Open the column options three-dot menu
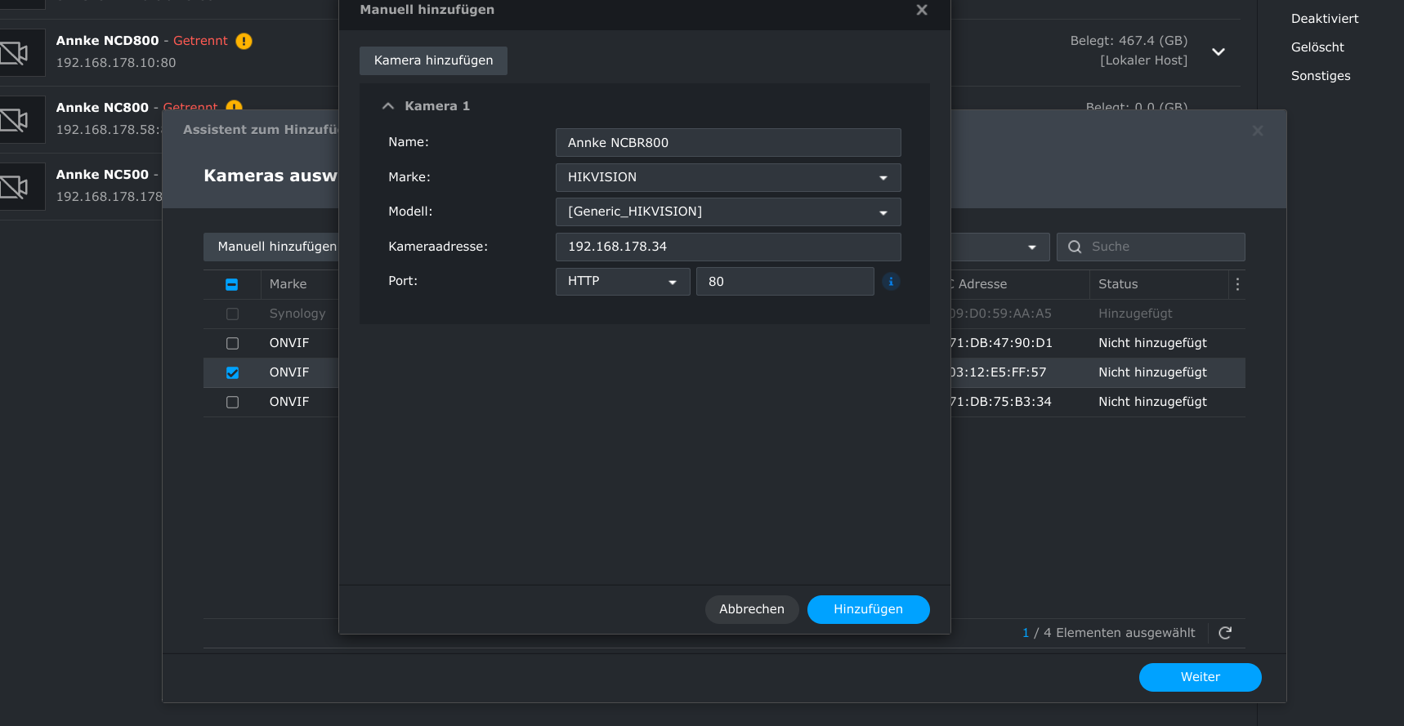 pyautogui.click(x=1237, y=284)
